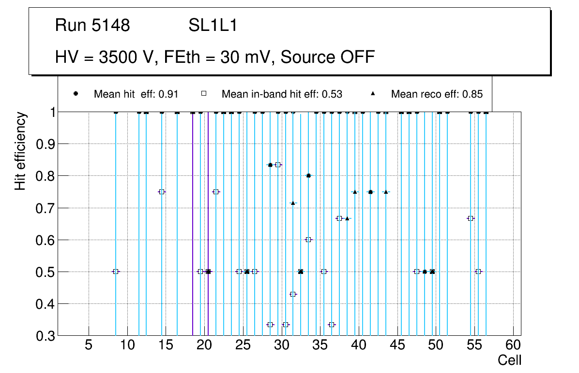The height and width of the screenshot is (373, 579).
Task: Click the 'Mean in-band hit eff: 0.53' legend entry
Action: pos(282,94)
